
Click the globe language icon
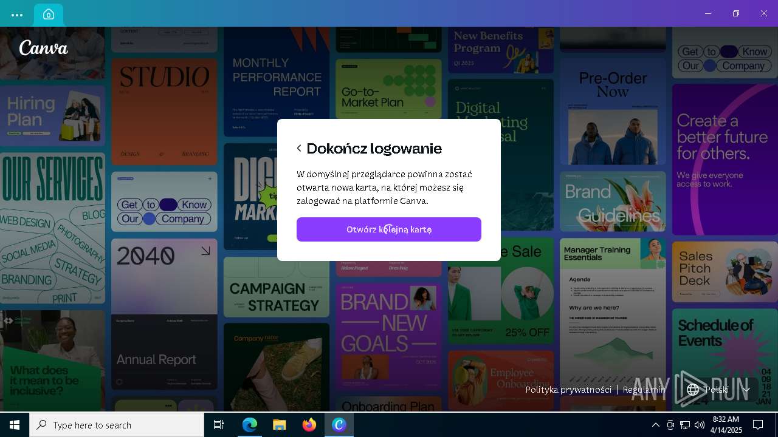click(693, 390)
